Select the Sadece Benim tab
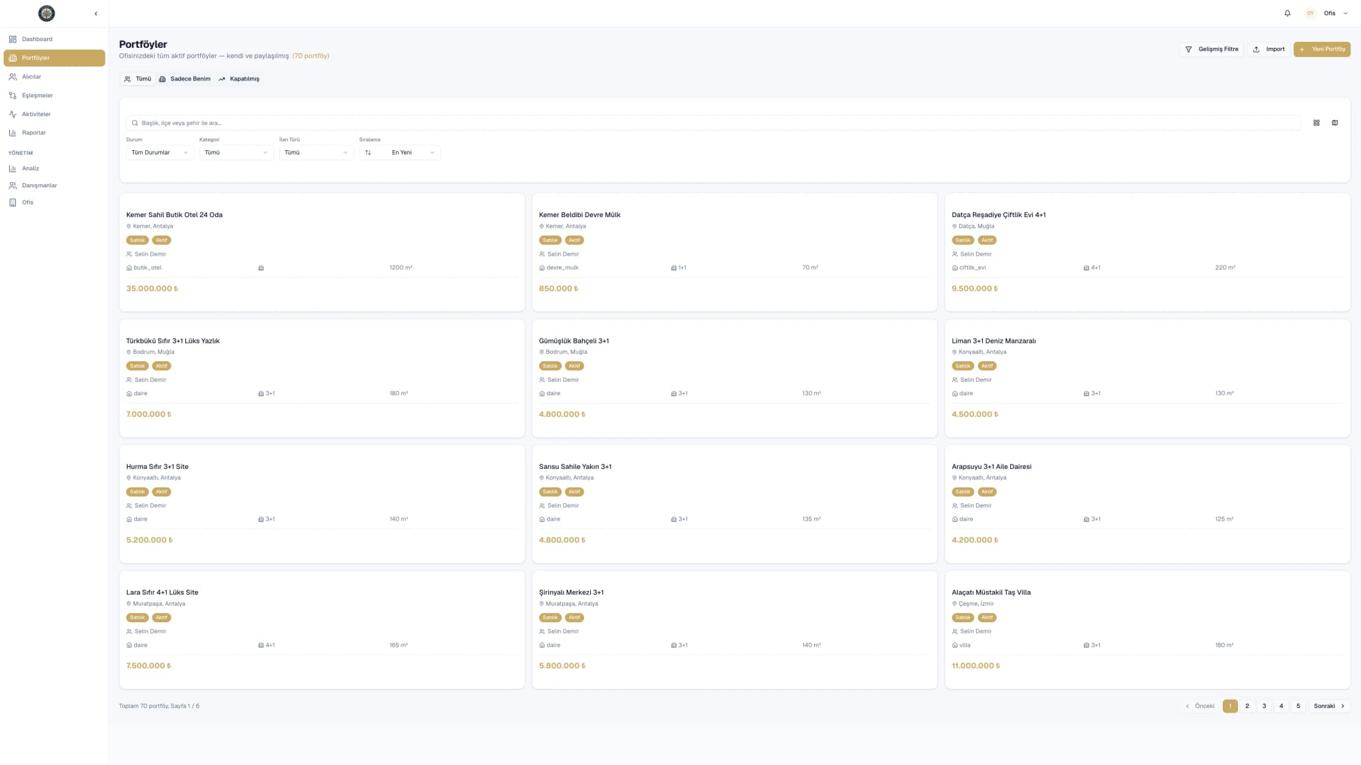This screenshot has height=765, width=1361. pos(185,79)
